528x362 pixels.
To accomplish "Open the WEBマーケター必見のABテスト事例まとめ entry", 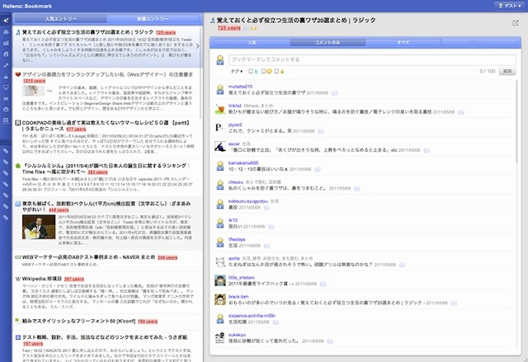I will (x=88, y=257).
